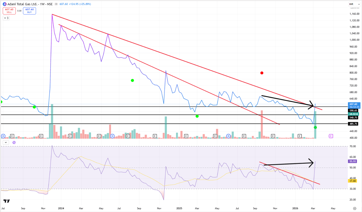Click the earnings marker near late October 2023
Screen dimensions: 362x212
pos(41,136)
